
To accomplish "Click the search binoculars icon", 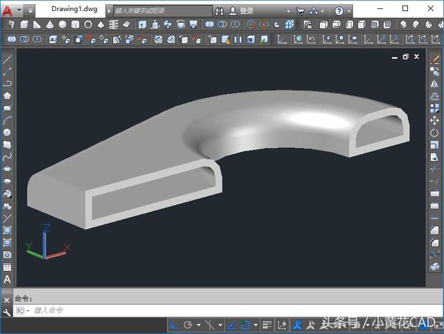I will [x=219, y=11].
